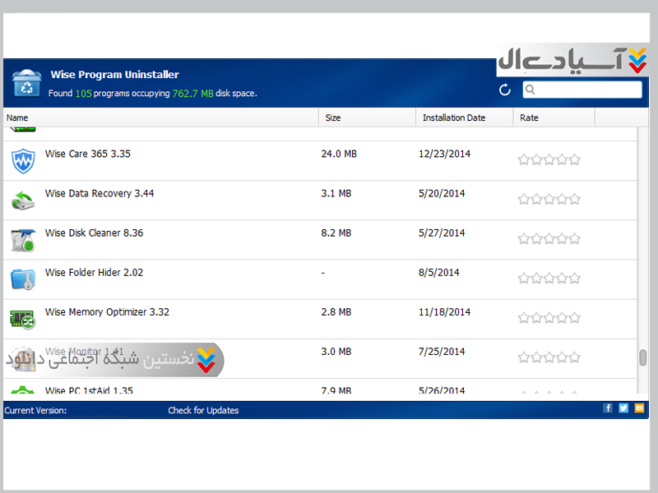Open the Facebook icon in status bar
The image size is (658, 493).
coord(608,408)
